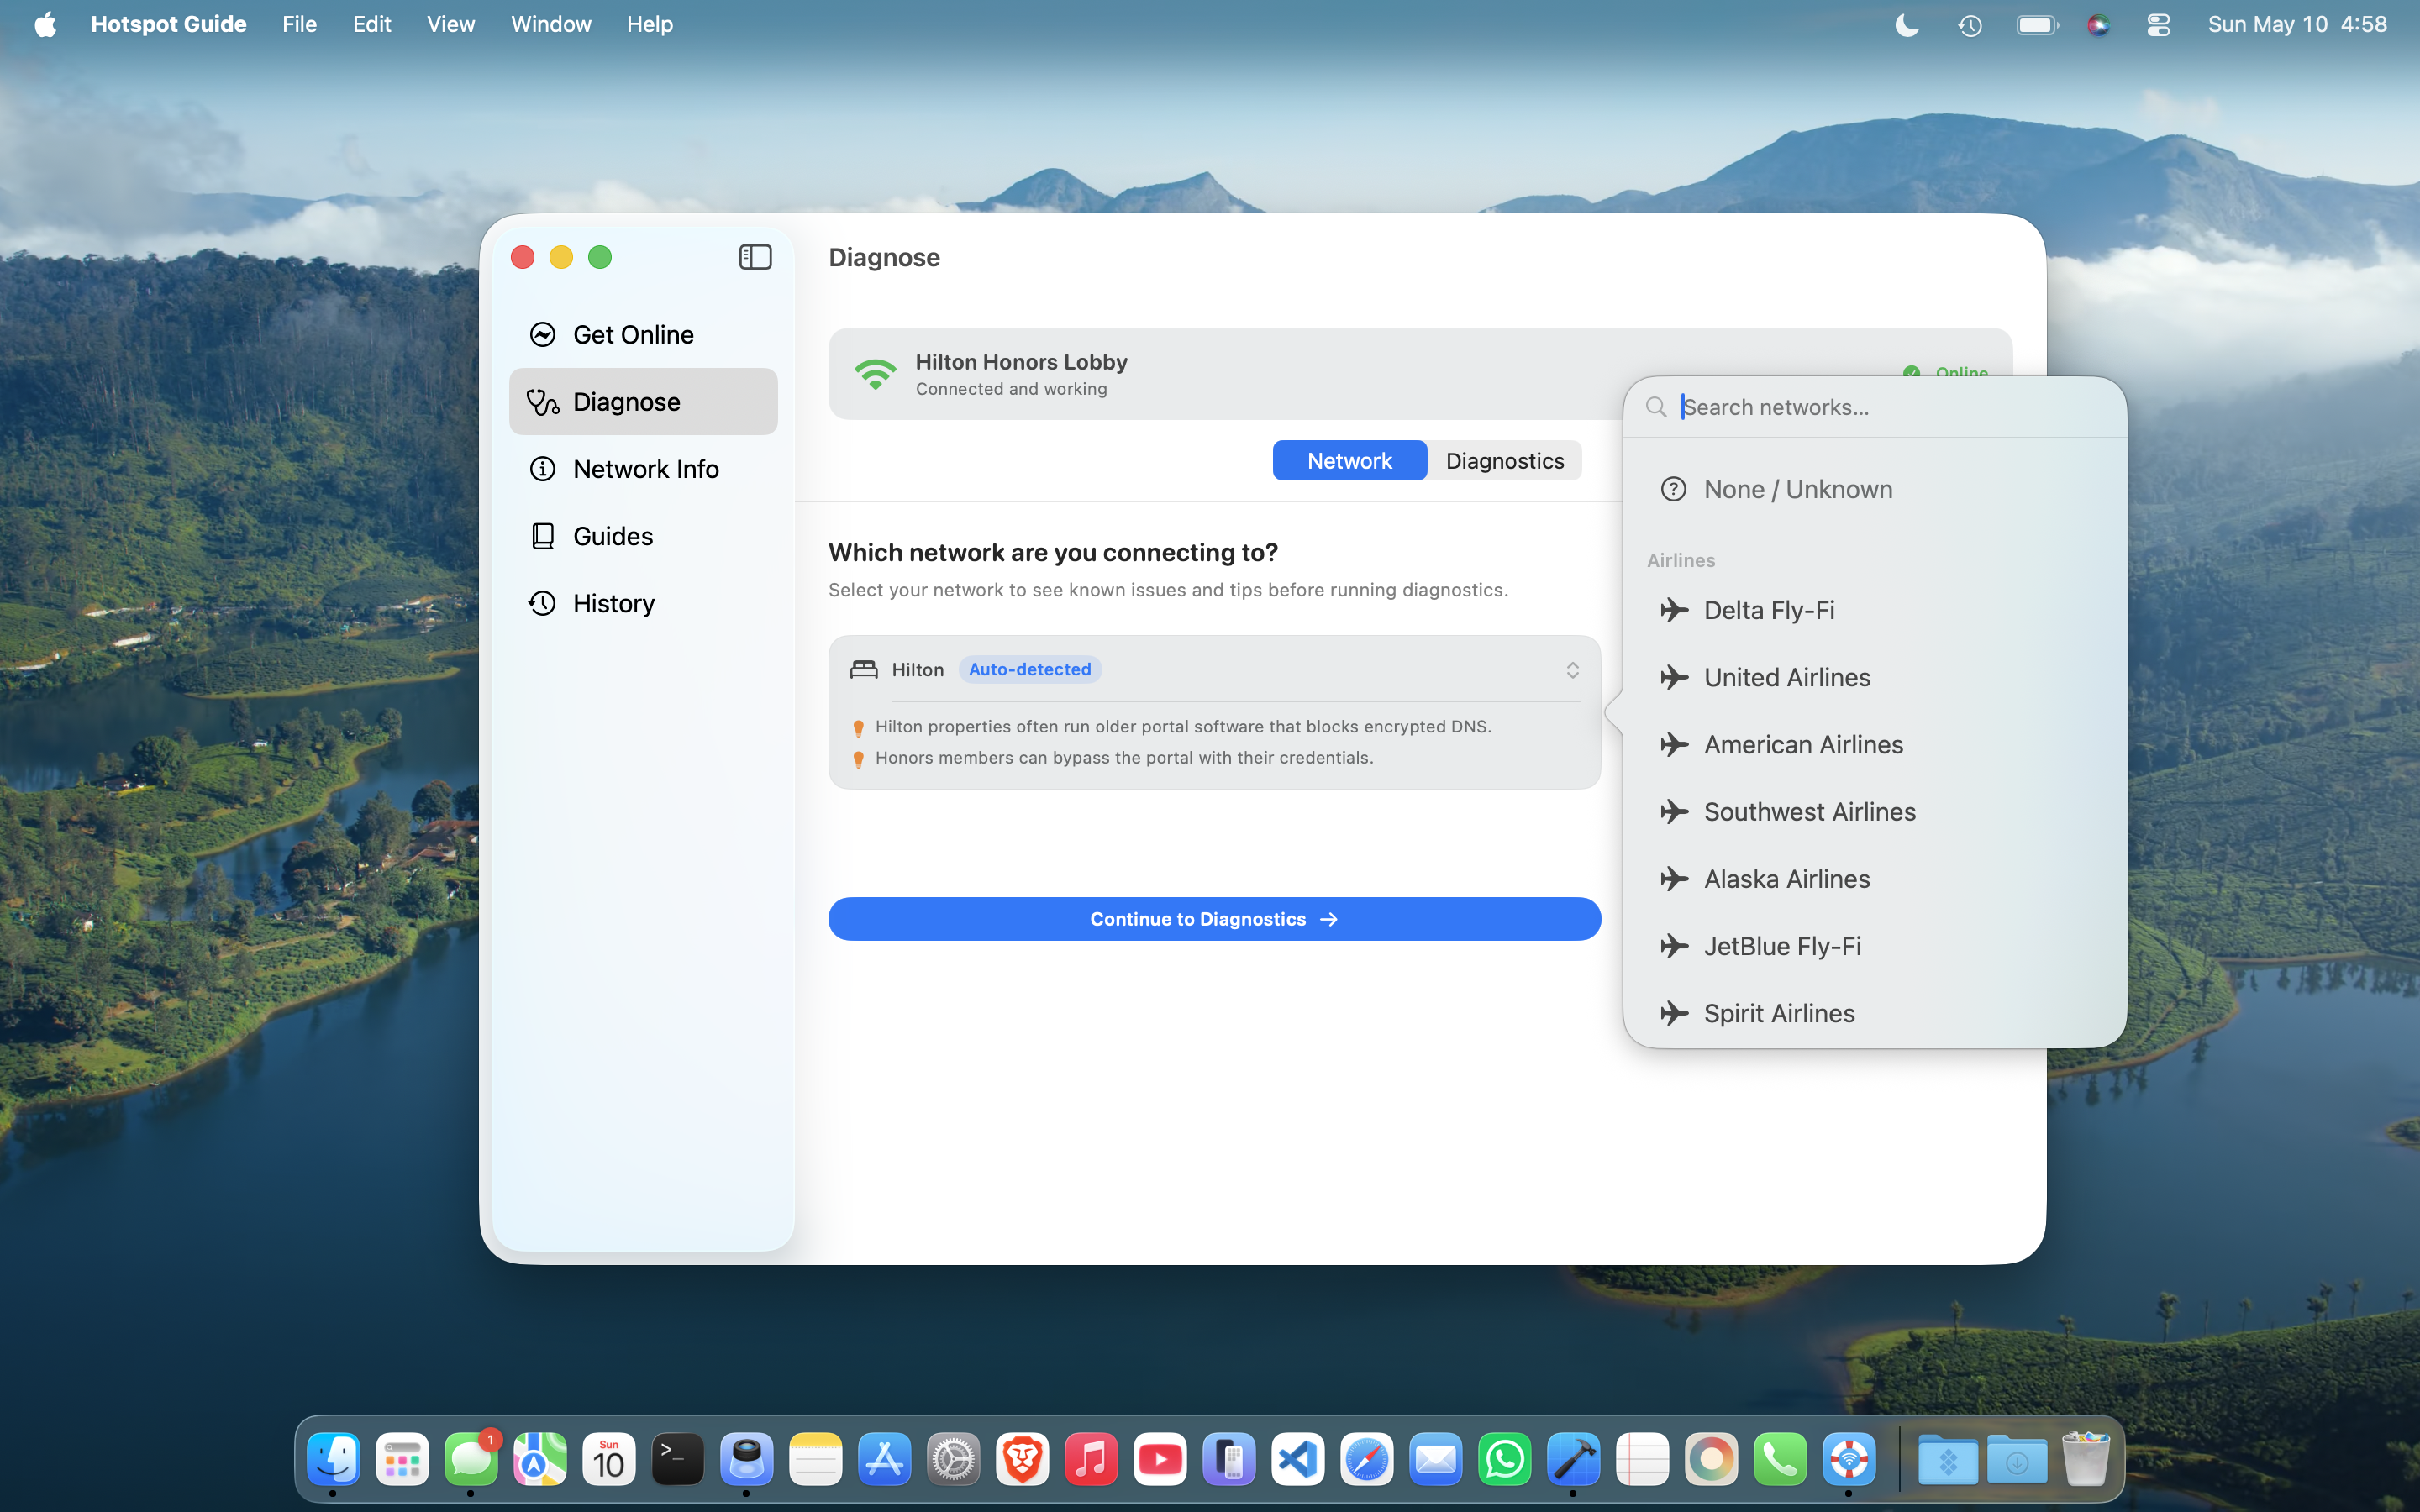Image resolution: width=2420 pixels, height=1512 pixels.
Task: Focus the Search networks field
Action: tap(1875, 407)
